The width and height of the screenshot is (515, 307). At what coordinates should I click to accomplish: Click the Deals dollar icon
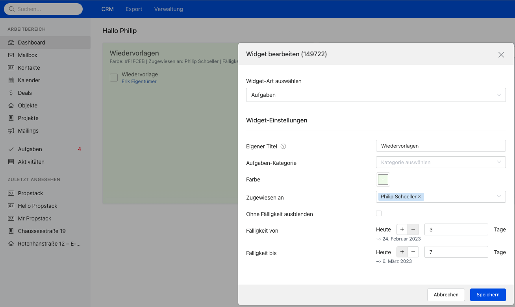coord(11,93)
